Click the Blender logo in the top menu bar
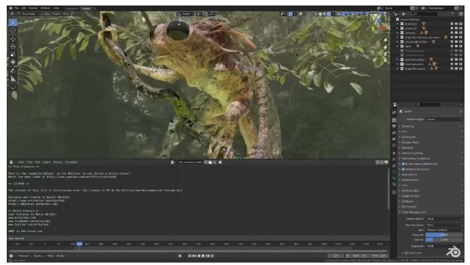The height and width of the screenshot is (265, 470). 11,8
